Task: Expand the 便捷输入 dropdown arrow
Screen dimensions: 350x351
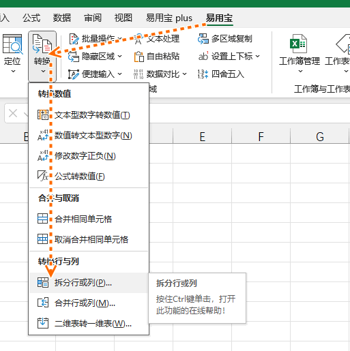Action: pos(120,74)
